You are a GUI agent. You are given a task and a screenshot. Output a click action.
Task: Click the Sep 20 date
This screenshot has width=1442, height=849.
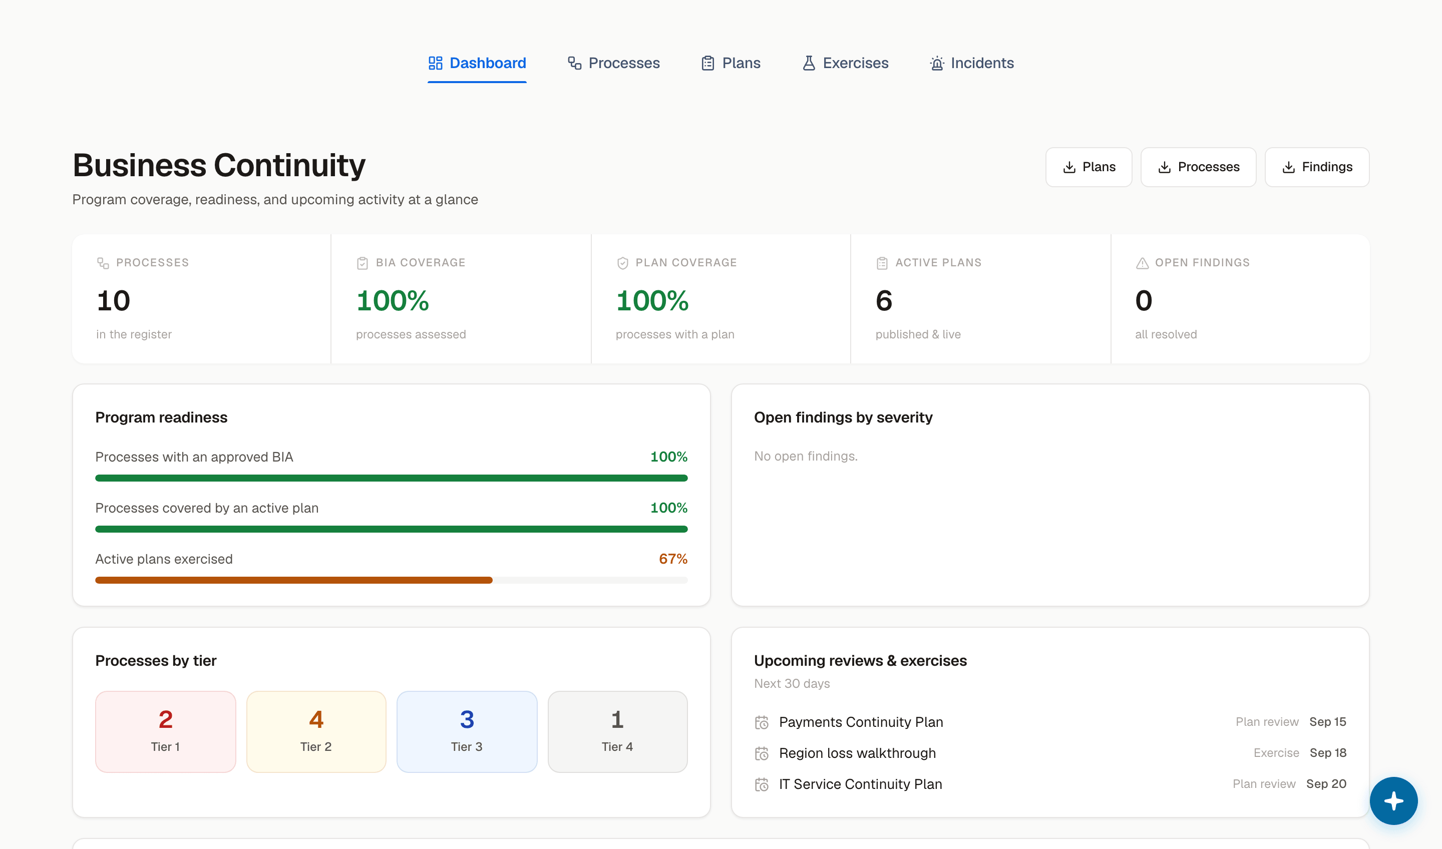[1326, 784]
